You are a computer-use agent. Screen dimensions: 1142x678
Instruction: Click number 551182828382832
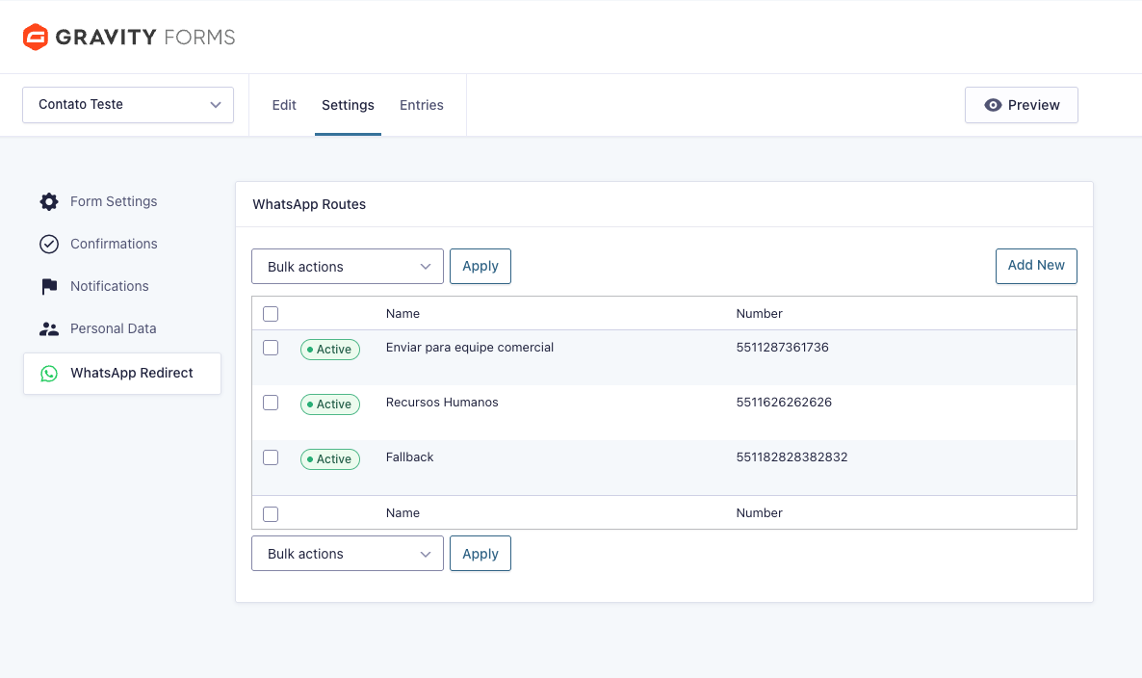pos(792,457)
